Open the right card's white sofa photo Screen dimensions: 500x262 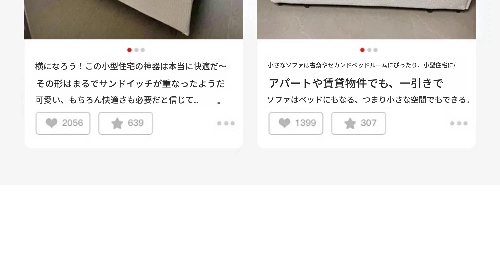click(x=366, y=20)
